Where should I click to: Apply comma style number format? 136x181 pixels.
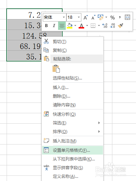tap(120, 17)
